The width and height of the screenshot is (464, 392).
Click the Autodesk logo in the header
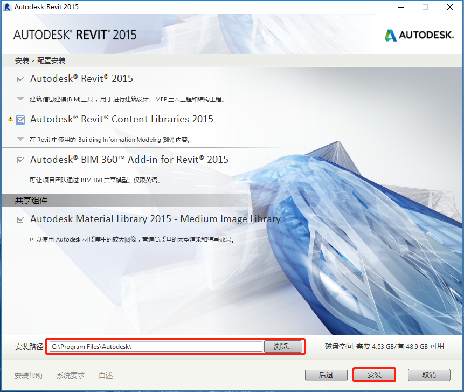[419, 35]
